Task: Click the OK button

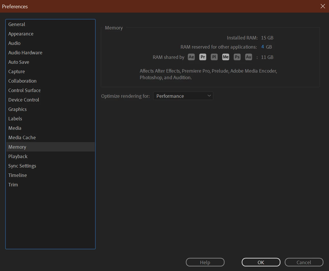Action: (261, 262)
